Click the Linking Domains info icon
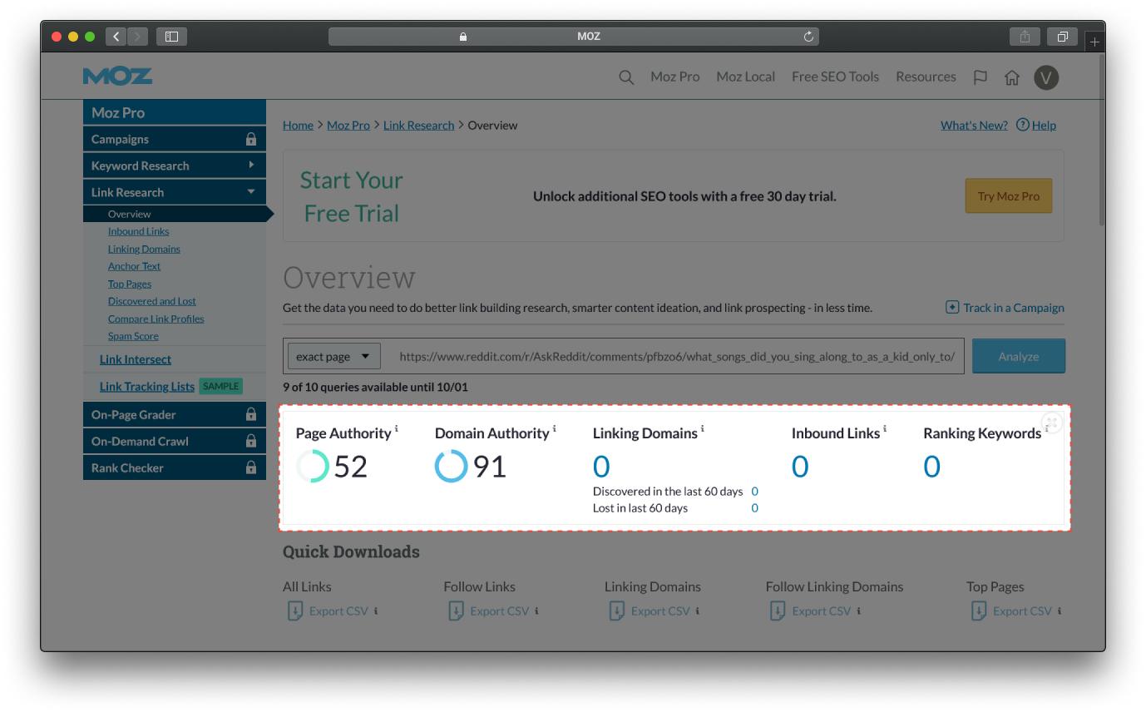Image resolution: width=1146 pixels, height=712 pixels. point(702,429)
